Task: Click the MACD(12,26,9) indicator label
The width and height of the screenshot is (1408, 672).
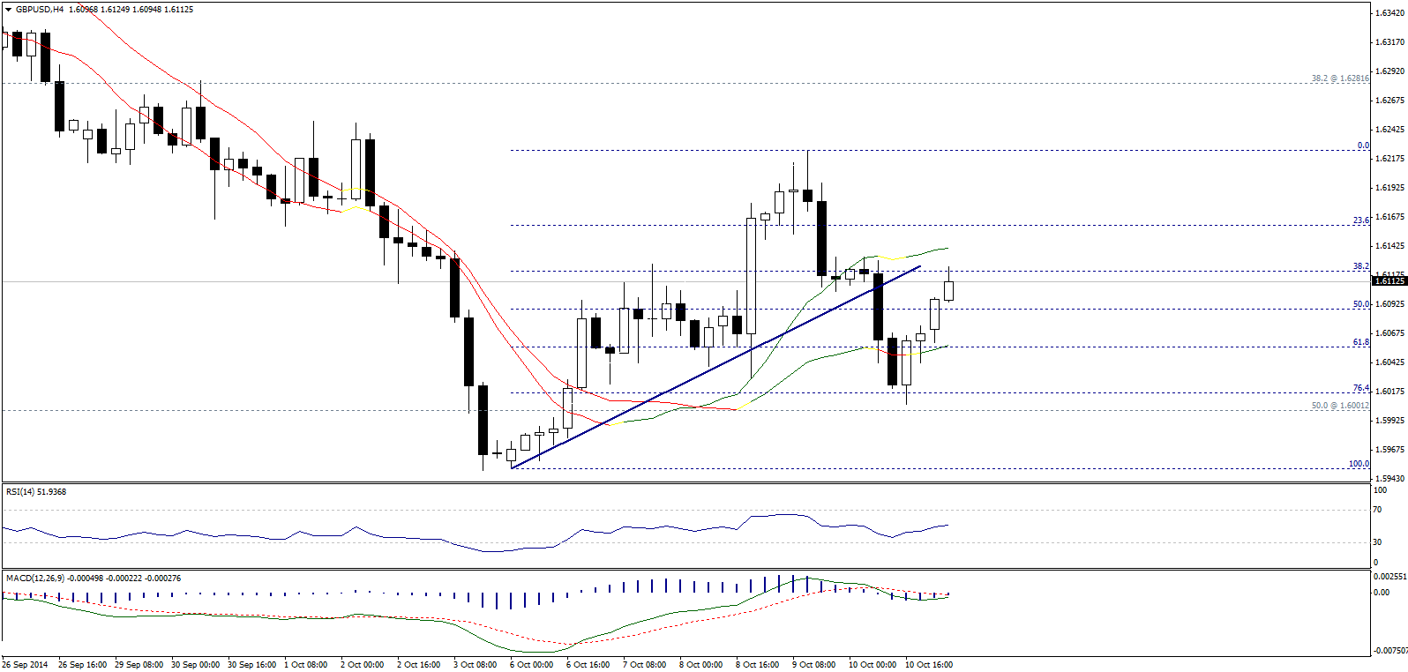Action: [x=94, y=579]
